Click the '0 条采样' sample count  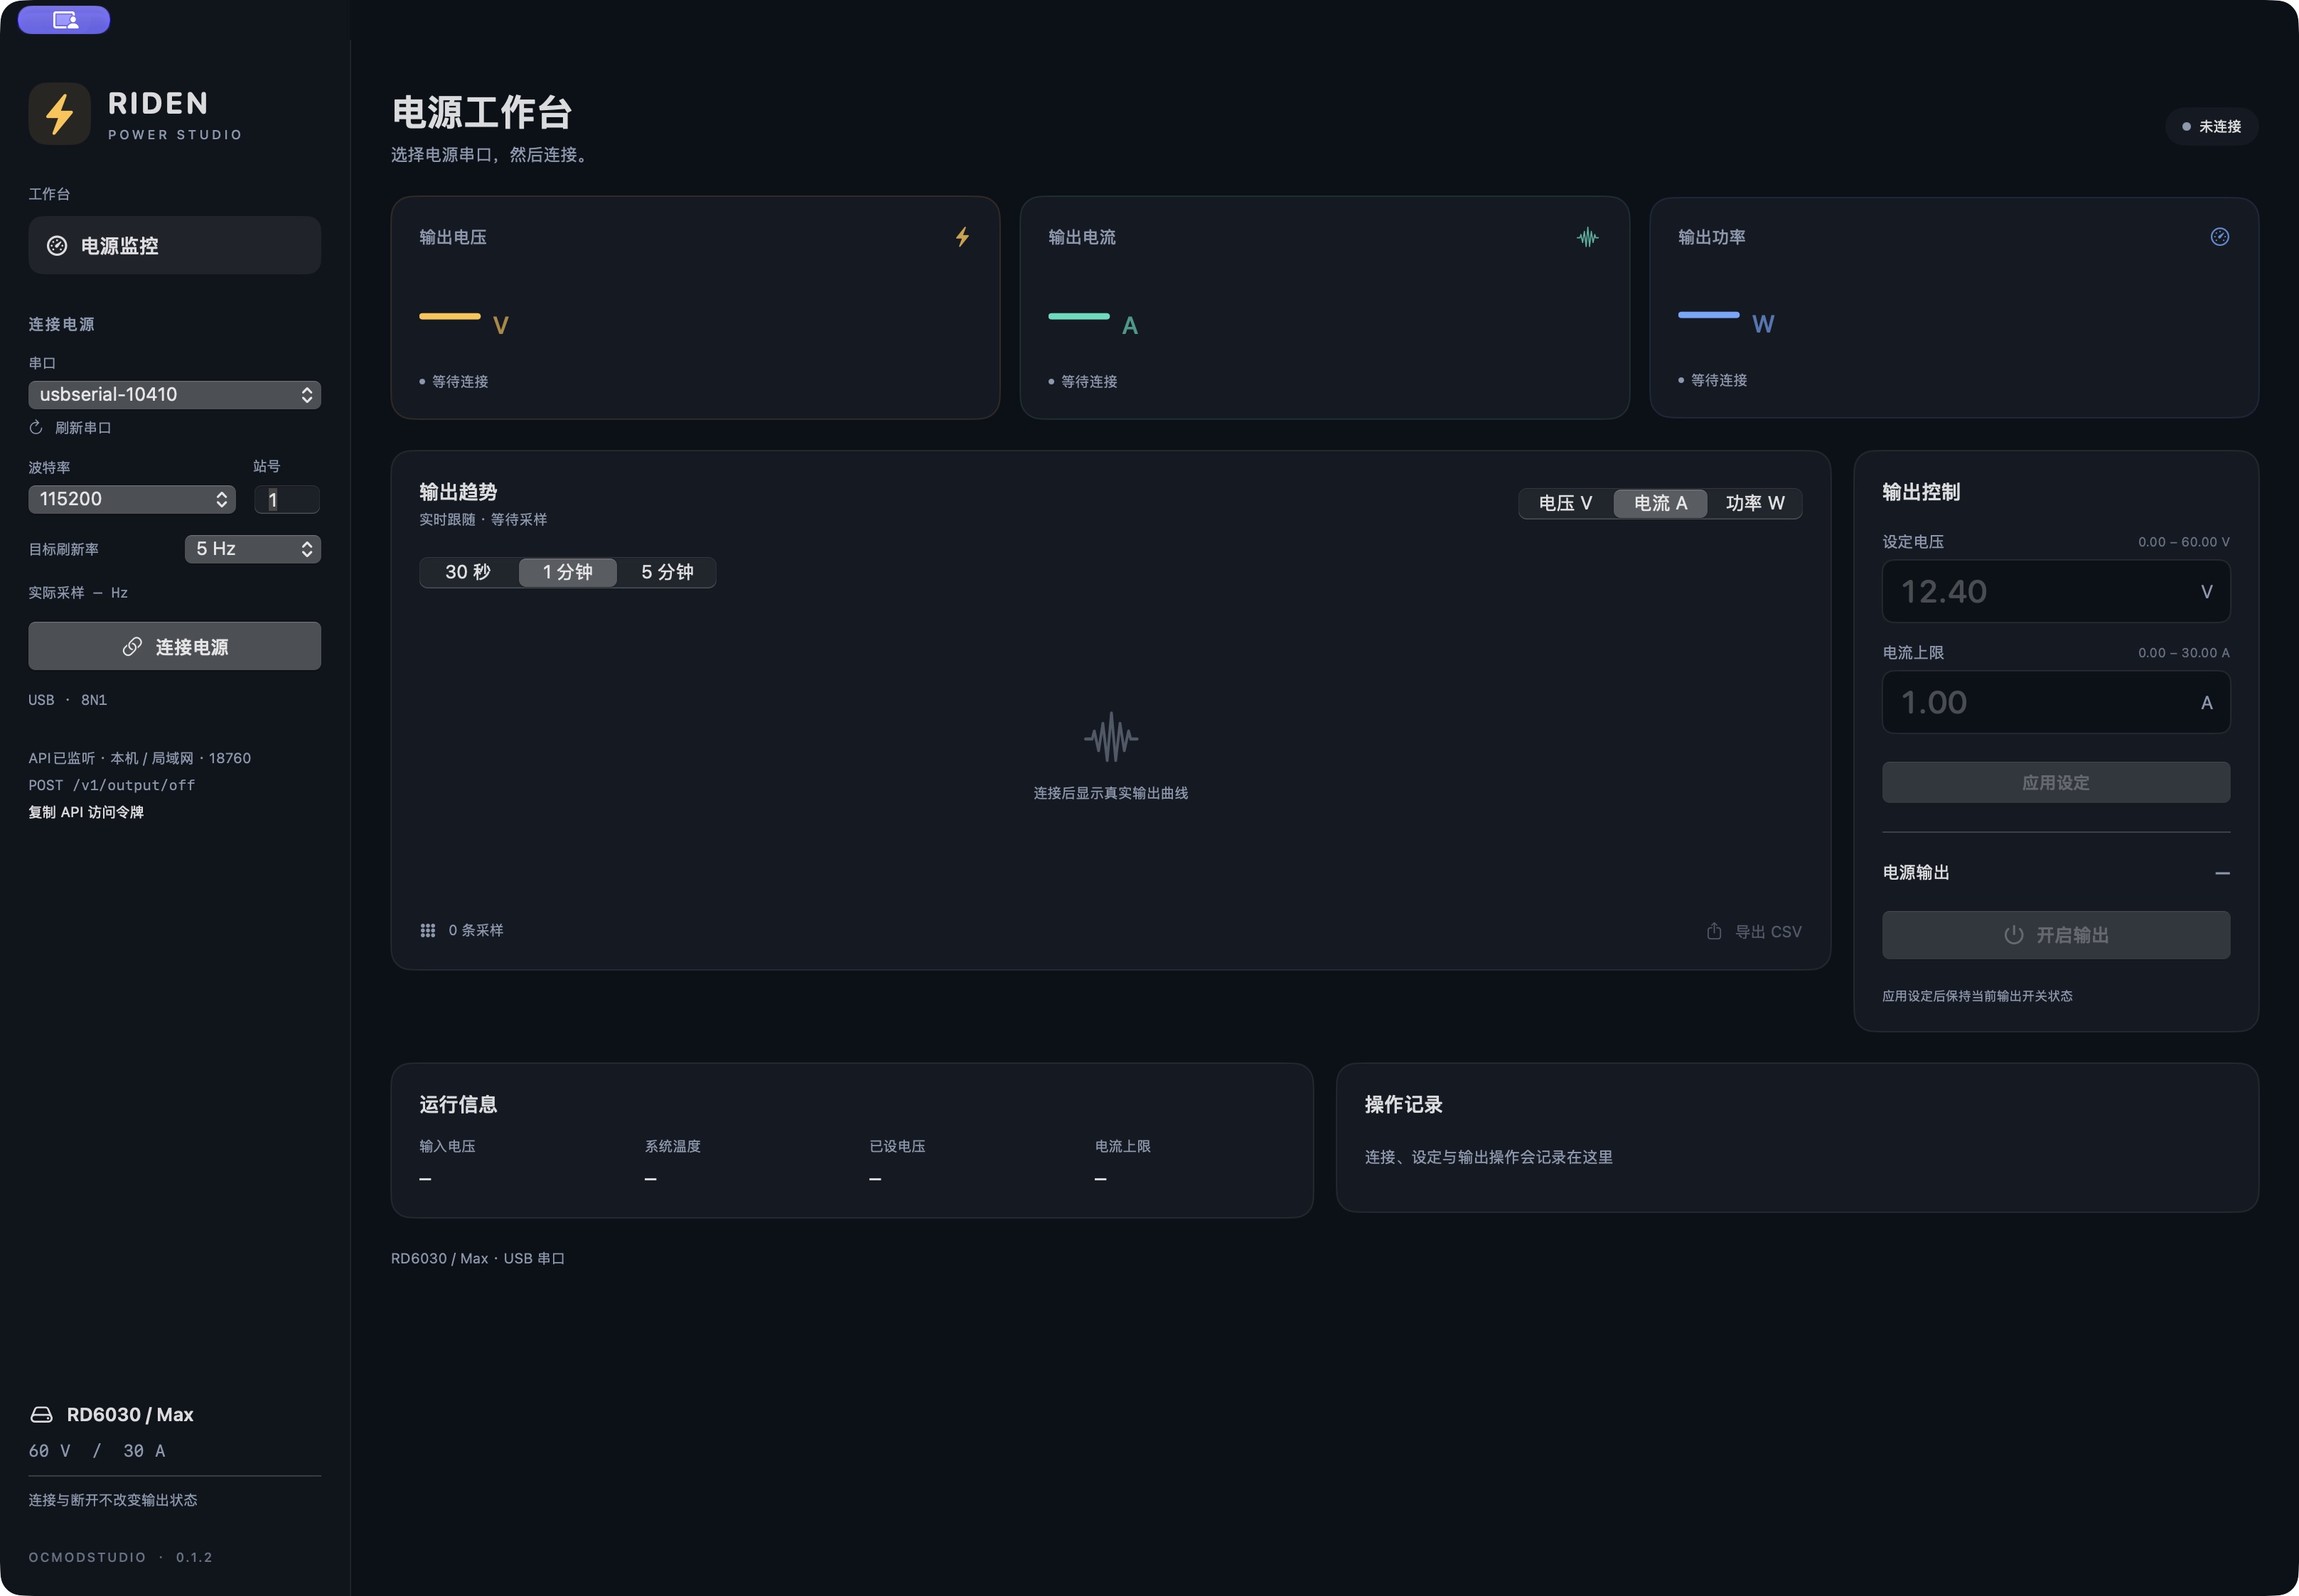coord(476,931)
